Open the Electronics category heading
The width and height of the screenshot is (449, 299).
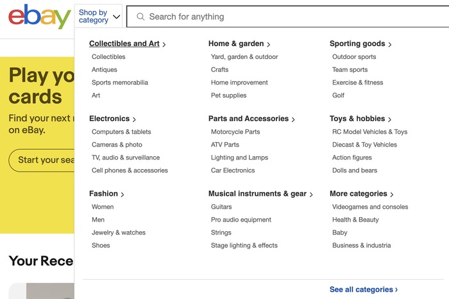pos(109,119)
